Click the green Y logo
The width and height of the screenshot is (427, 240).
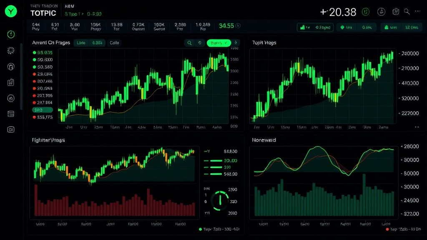[11, 11]
